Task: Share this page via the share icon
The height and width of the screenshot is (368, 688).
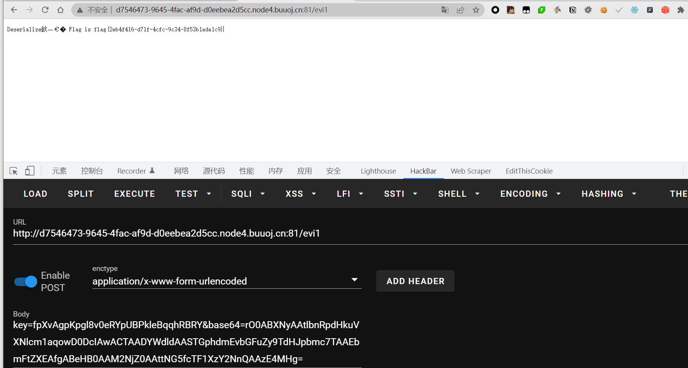Action: (460, 10)
